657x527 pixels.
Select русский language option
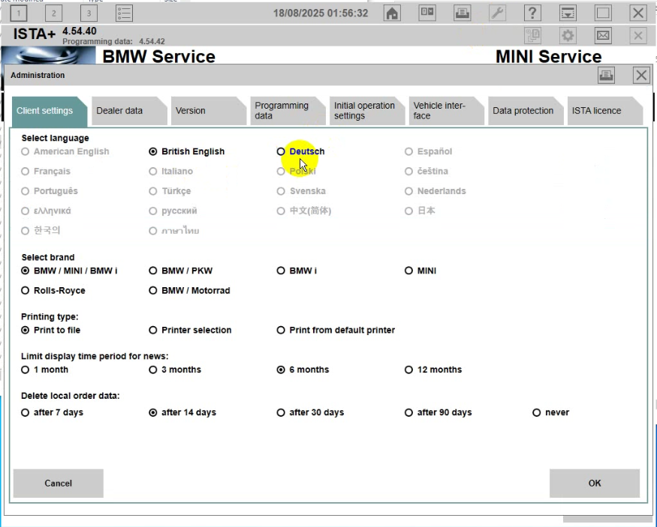173,211
